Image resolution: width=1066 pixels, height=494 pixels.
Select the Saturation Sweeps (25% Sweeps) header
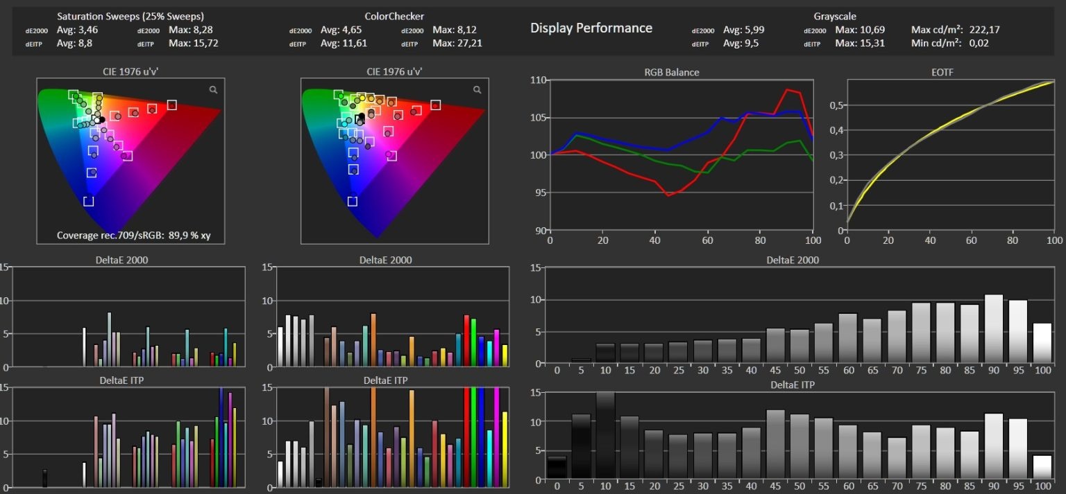coord(130,16)
